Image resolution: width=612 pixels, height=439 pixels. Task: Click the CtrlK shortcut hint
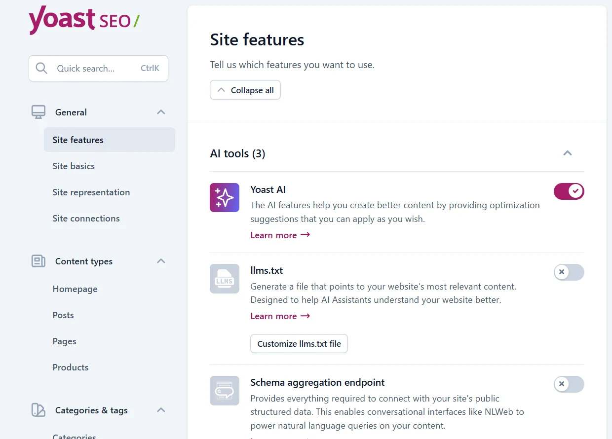click(x=150, y=68)
